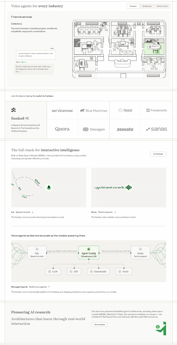Click the customer message bubble about March job
This screenshot has width=177, height=345.
[x=36, y=55]
